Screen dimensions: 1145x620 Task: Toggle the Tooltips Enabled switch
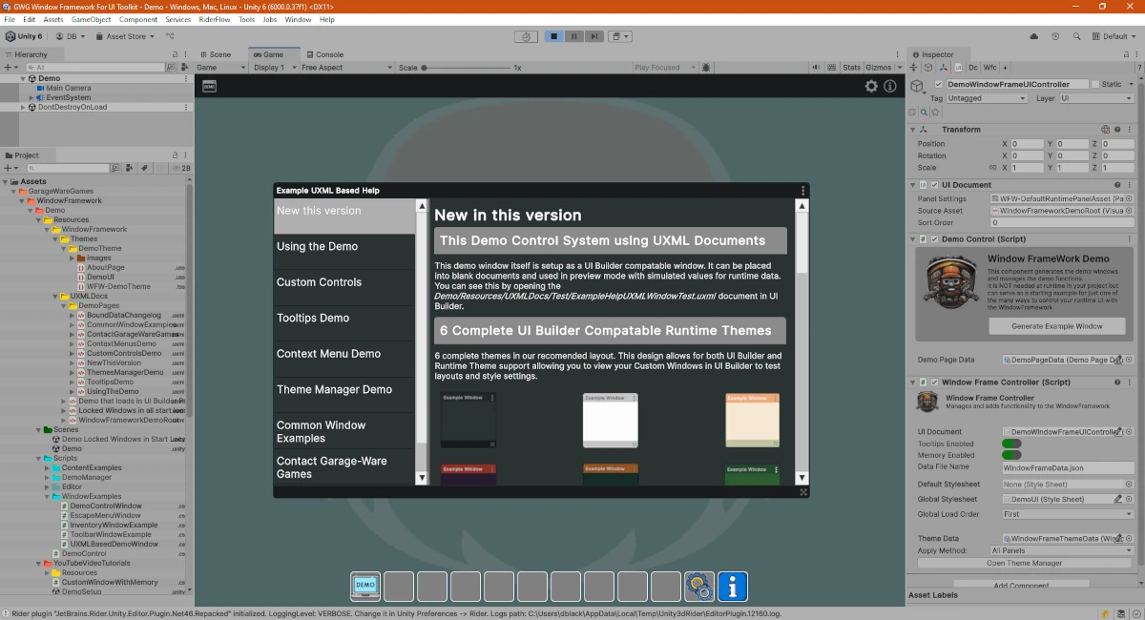(1011, 444)
